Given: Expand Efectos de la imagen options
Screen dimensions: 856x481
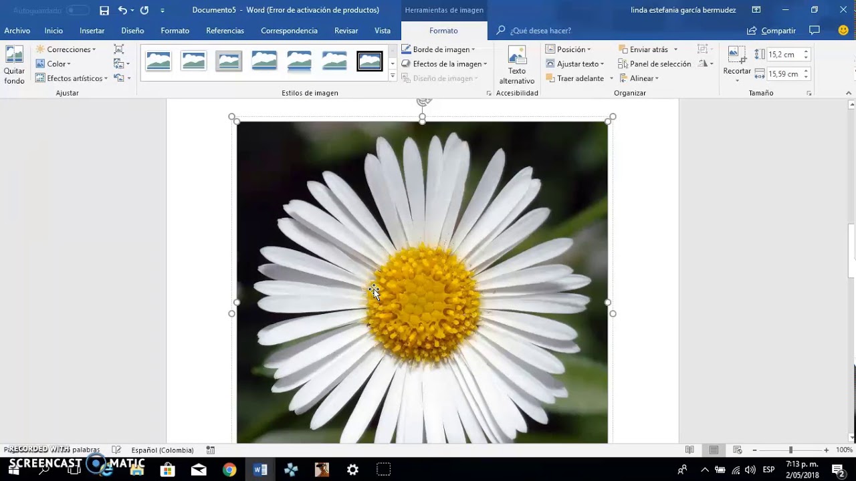Looking at the screenshot, I should (445, 63).
